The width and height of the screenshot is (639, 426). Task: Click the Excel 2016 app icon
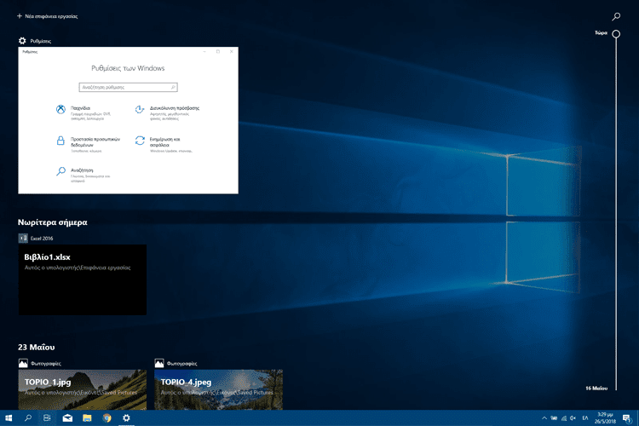23,238
